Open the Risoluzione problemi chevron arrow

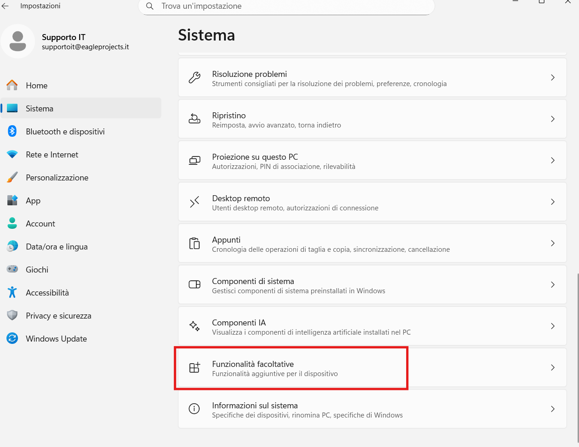pos(553,78)
